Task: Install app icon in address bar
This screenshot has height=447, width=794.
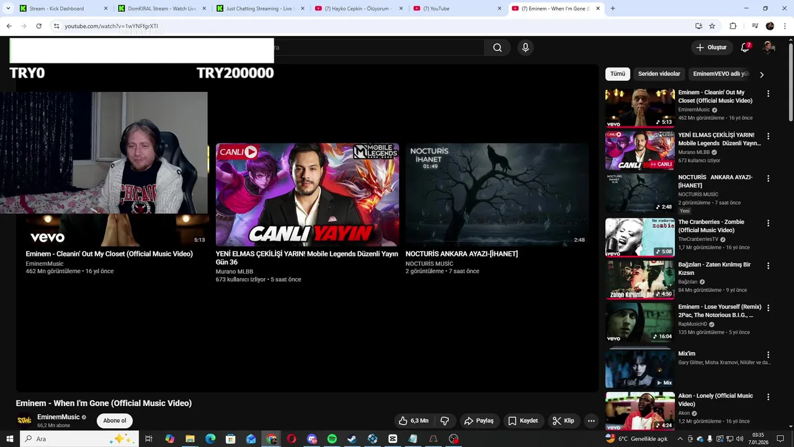Action: coord(698,26)
